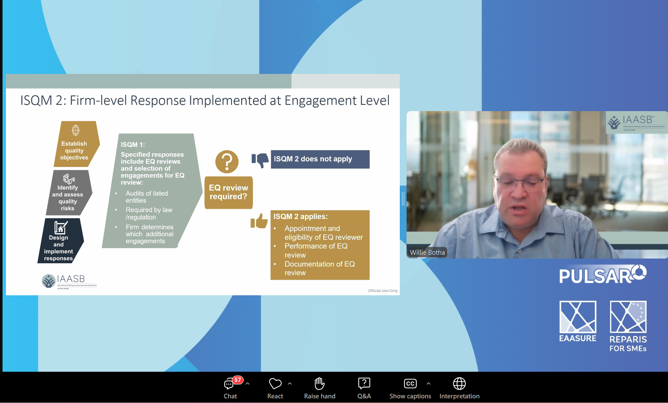668x403 pixels.
Task: Expand Chat options chevron
Action: pyautogui.click(x=247, y=384)
